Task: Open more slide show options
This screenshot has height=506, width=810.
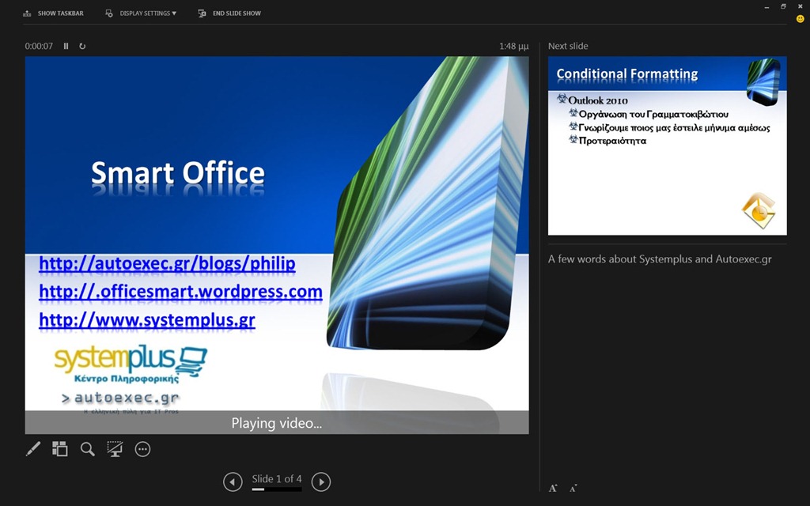Action: tap(142, 449)
